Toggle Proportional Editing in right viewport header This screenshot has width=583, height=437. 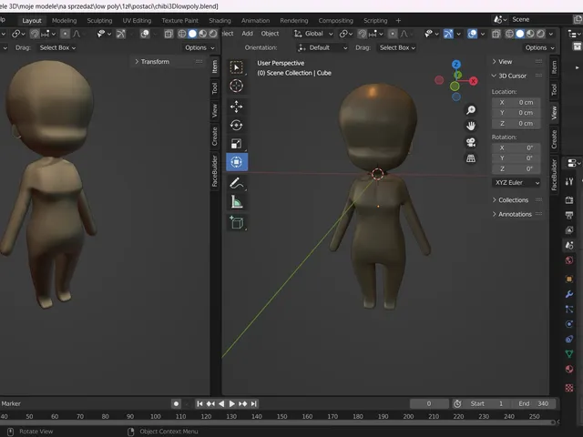pos(393,34)
